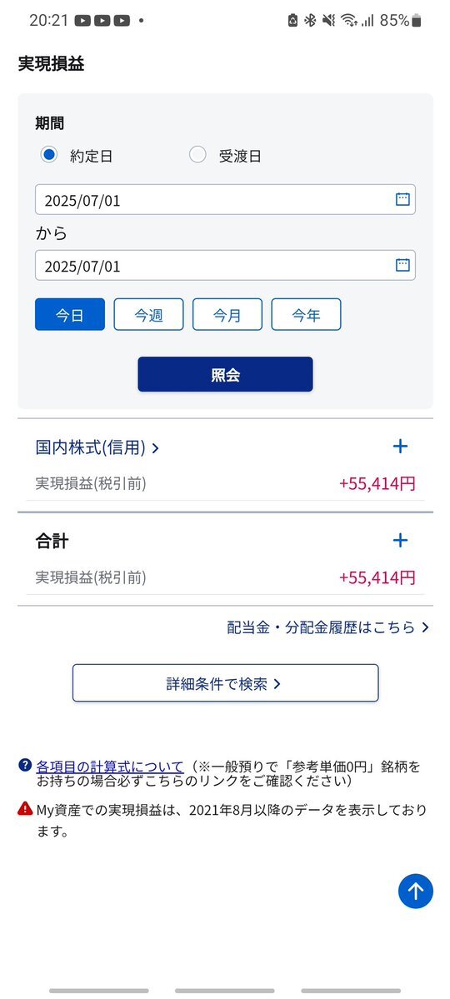Viewport: 450px width, 999px height.
Task: Select the 受渡日 radio button
Action: tap(197, 155)
